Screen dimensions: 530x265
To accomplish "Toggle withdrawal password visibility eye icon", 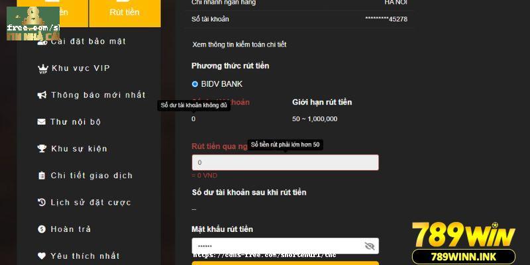I will point(370,246).
